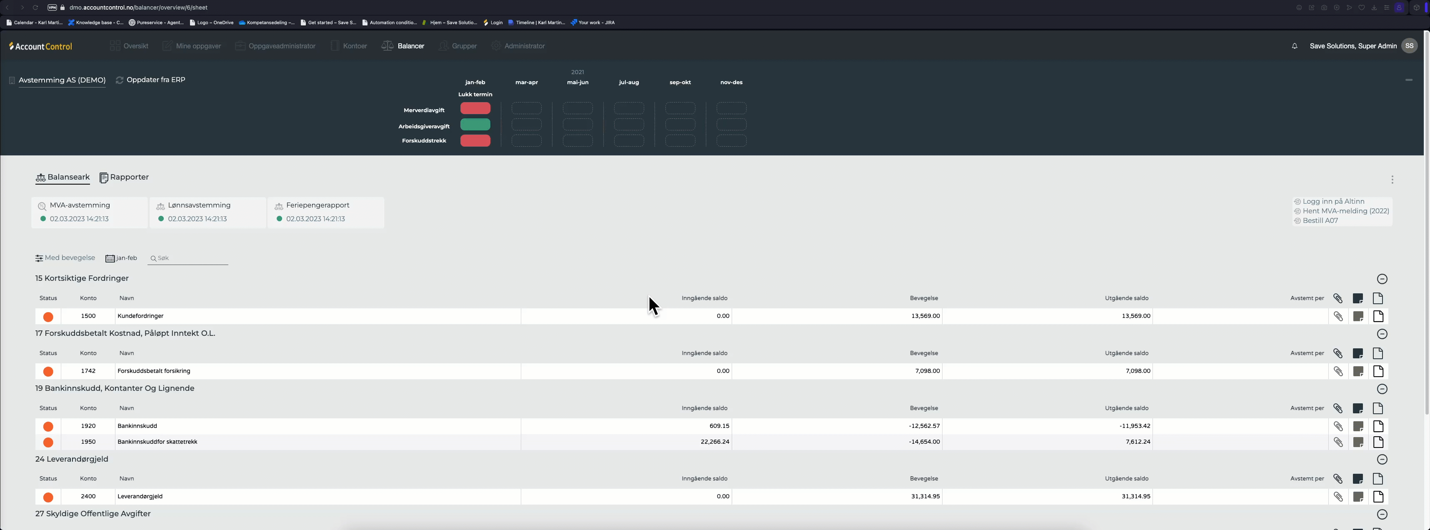This screenshot has width=1430, height=530.
Task: Open the three-dot options menu
Action: pyautogui.click(x=1392, y=180)
